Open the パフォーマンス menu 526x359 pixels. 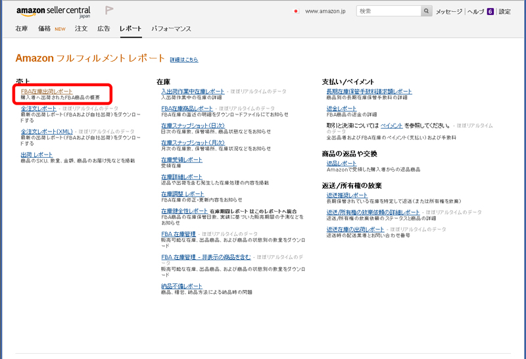pos(171,28)
